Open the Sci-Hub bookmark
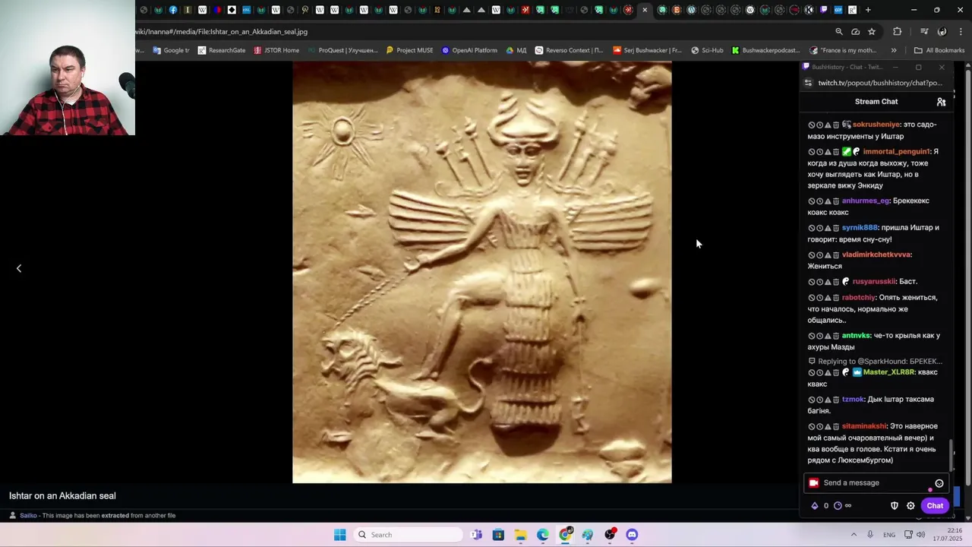Viewport: 972px width, 547px height. coord(707,51)
